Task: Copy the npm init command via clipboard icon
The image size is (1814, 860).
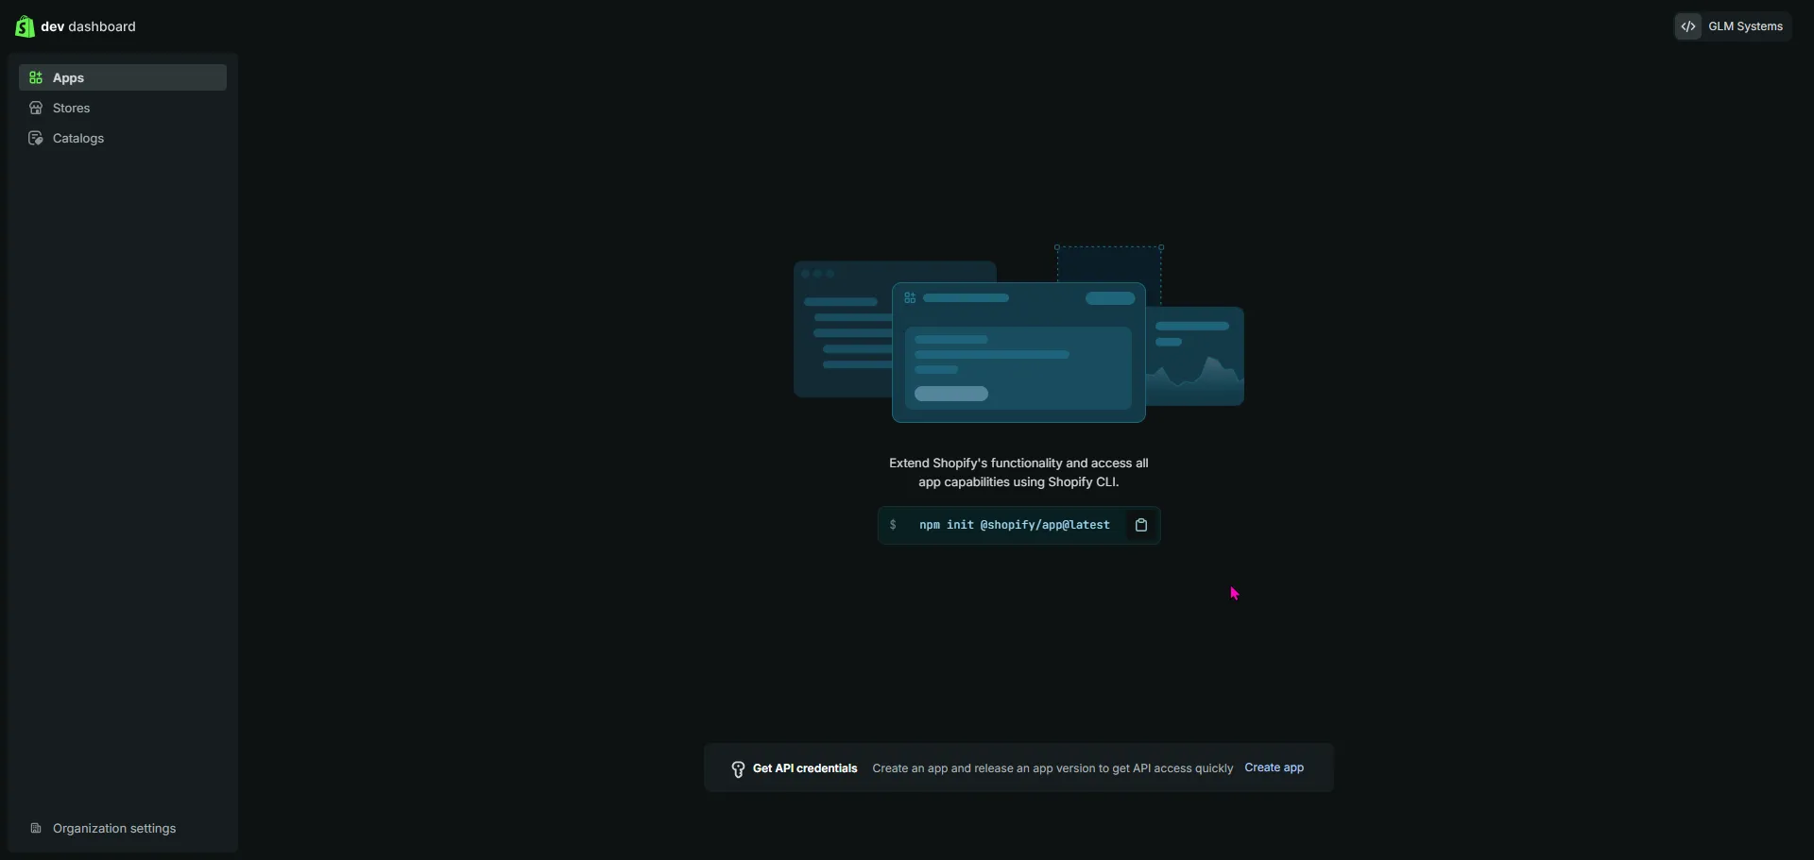Action: point(1141,525)
